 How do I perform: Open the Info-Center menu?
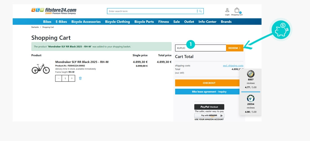click(207, 21)
